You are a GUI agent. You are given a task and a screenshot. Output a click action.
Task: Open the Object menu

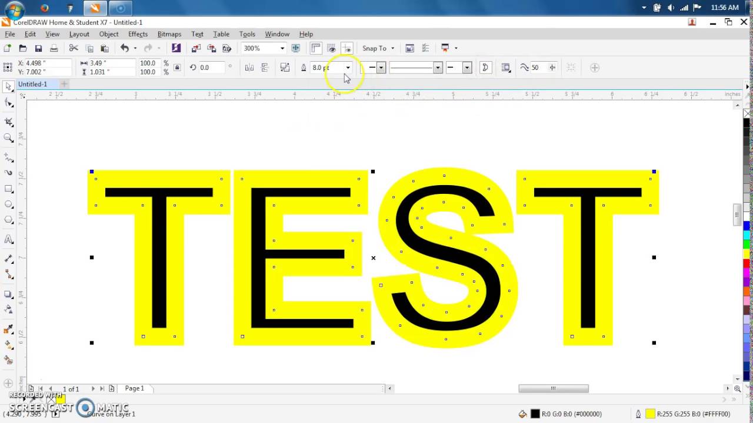109,34
